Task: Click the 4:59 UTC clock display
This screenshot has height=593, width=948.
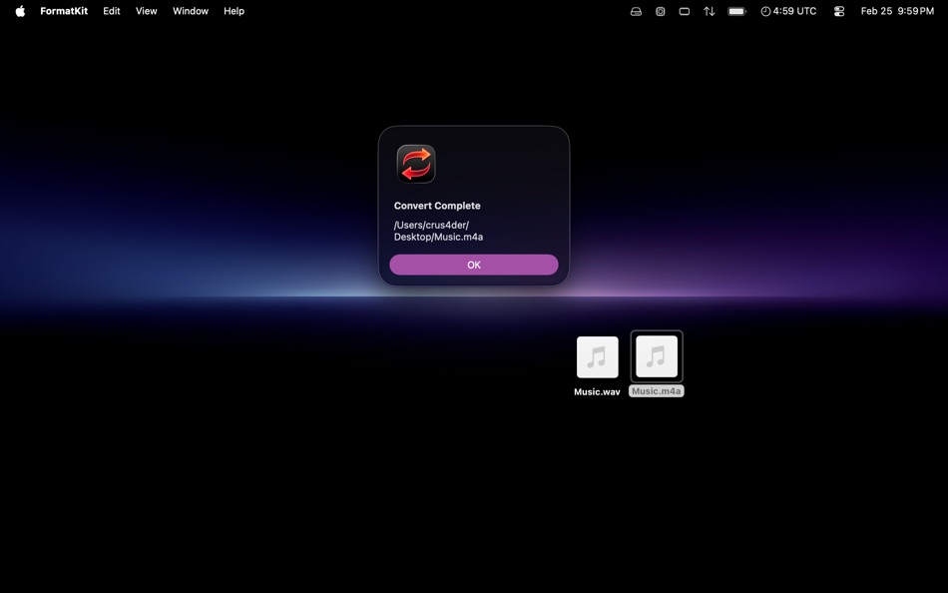Action: (x=787, y=11)
